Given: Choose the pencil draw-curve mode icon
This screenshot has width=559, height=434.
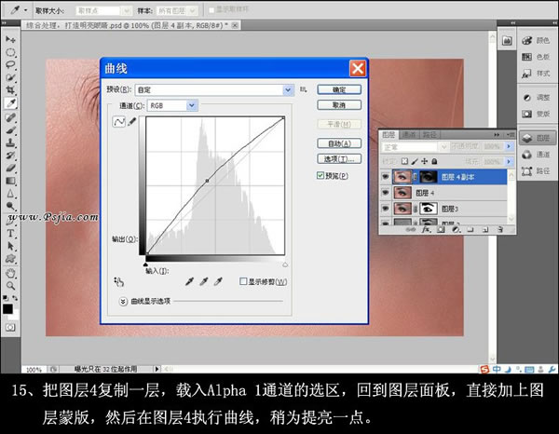Looking at the screenshot, I should pyautogui.click(x=132, y=122).
